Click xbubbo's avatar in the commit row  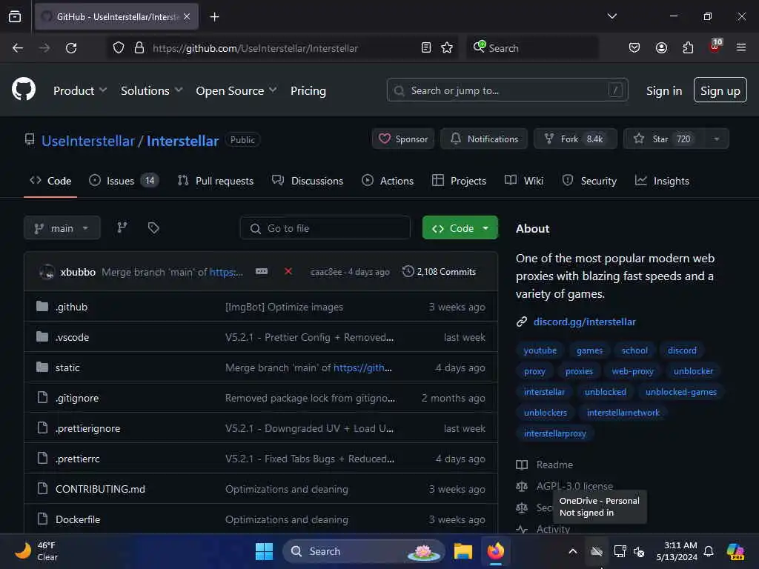(47, 272)
